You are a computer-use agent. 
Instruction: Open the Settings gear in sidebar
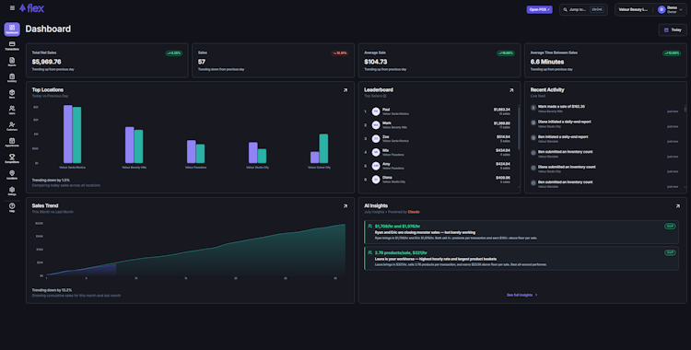(12, 191)
